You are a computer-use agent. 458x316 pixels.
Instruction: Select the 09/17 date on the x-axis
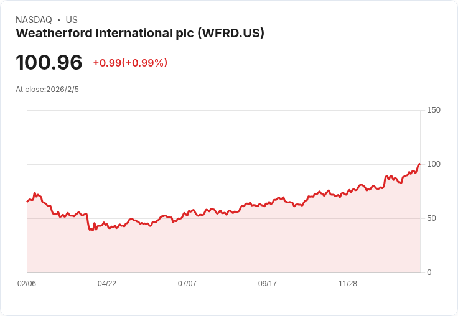click(x=268, y=284)
